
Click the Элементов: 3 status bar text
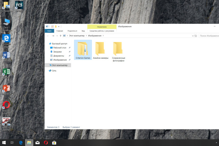pyautogui.click(x=53, y=127)
